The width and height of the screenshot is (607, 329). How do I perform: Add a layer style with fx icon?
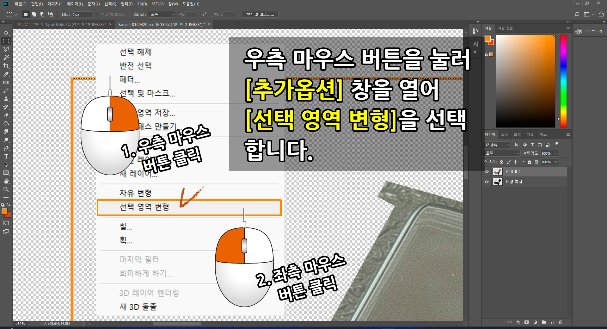pos(518,322)
